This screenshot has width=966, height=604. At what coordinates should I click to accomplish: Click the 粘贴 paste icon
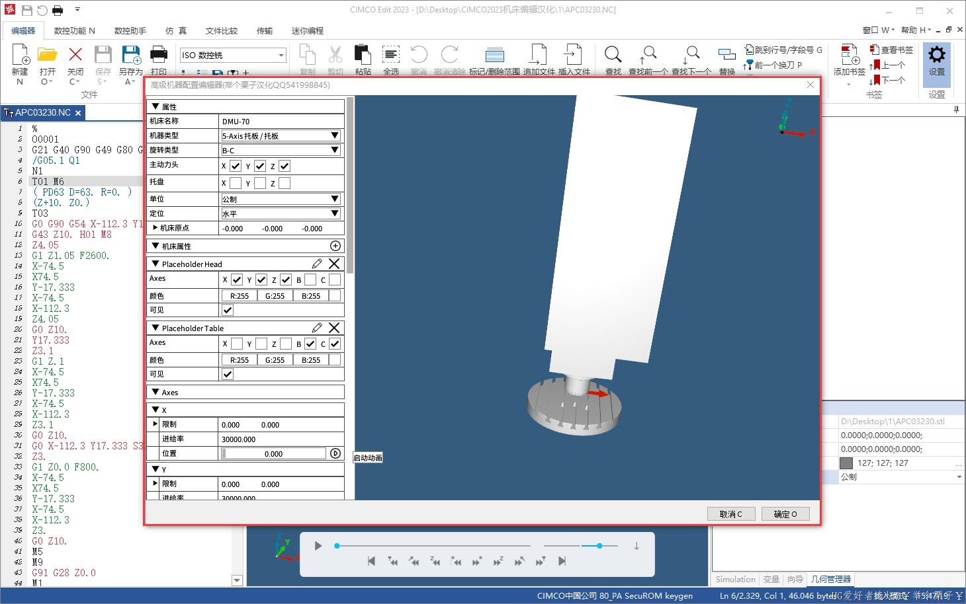pos(363,56)
